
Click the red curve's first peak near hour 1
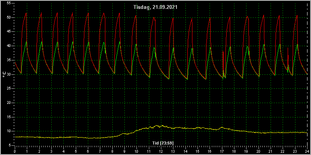click(x=26, y=13)
